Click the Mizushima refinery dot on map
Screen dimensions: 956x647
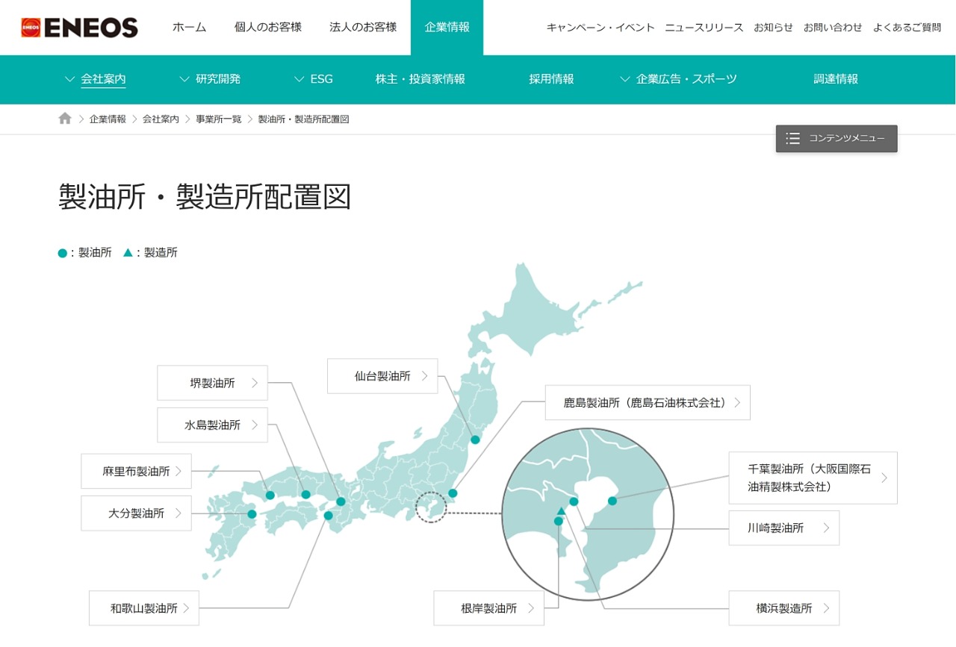click(305, 494)
